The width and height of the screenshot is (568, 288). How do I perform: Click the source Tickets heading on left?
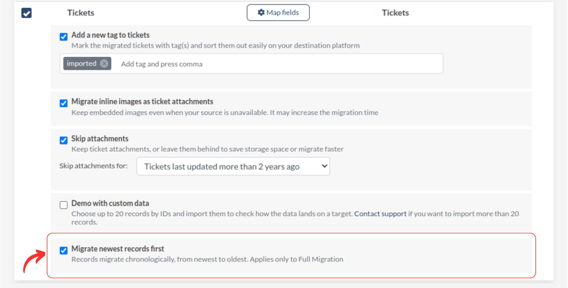click(81, 13)
